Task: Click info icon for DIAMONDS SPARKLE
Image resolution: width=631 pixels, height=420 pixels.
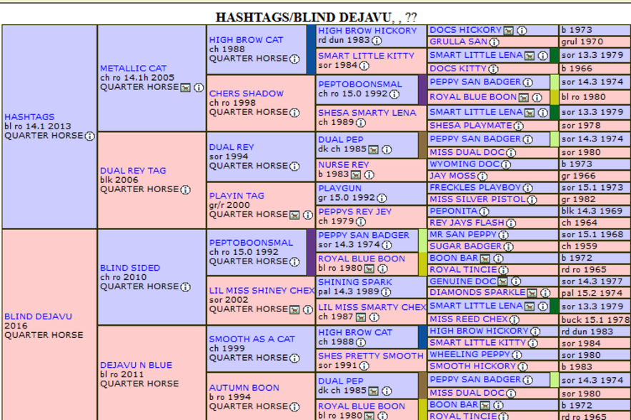Action: 545,294
